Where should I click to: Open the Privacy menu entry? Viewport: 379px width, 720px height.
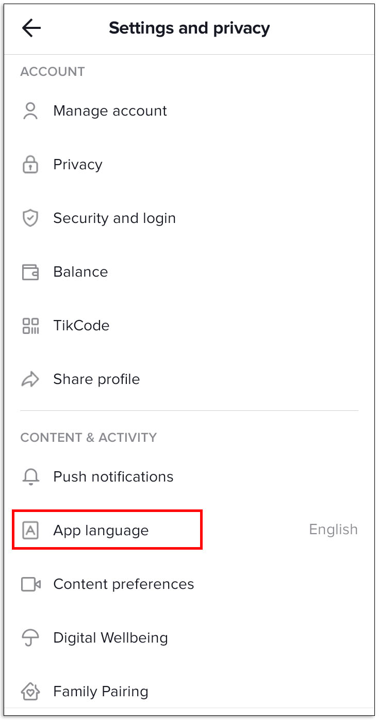click(189, 165)
